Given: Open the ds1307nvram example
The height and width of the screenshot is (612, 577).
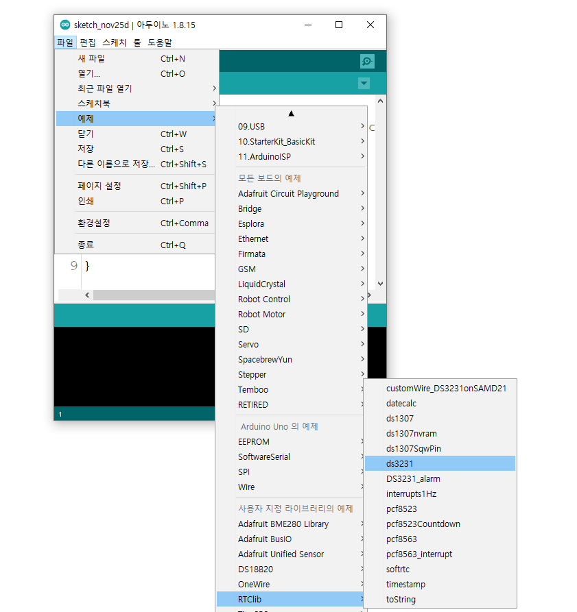Looking at the screenshot, I should click(440, 434).
